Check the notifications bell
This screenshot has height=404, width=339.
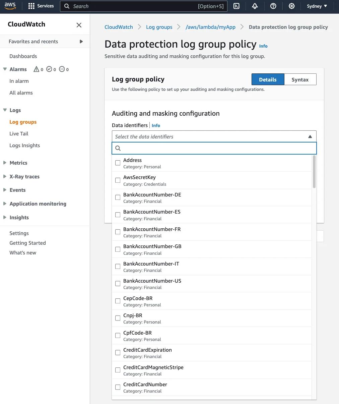coord(255,6)
